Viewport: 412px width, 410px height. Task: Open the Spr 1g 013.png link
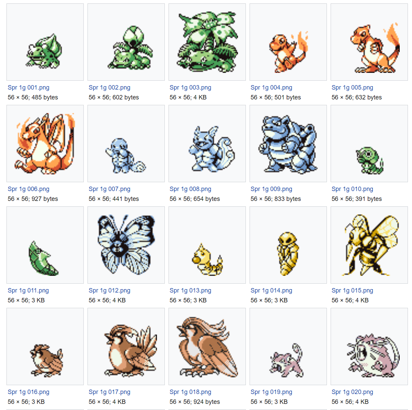[x=190, y=290]
